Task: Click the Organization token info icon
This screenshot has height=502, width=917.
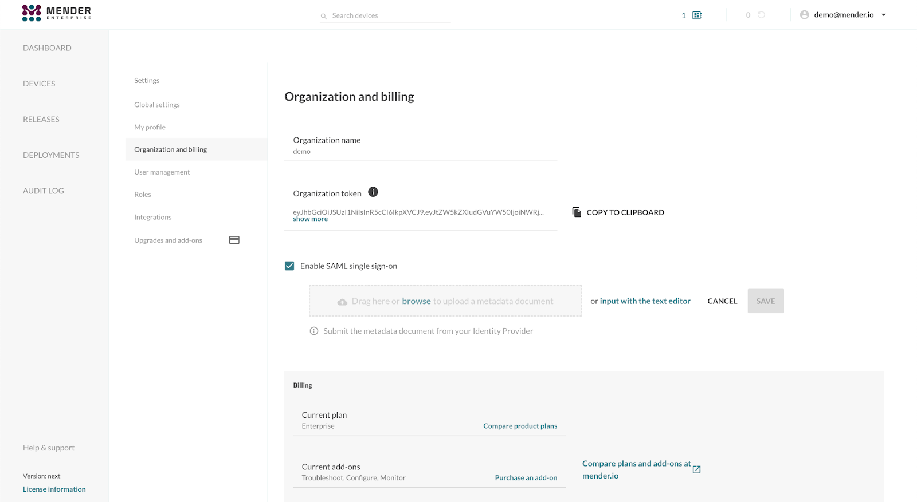Action: click(373, 192)
